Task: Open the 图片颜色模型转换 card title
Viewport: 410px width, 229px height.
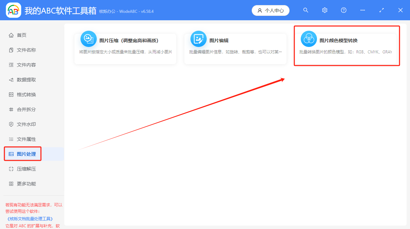Action: [x=339, y=41]
